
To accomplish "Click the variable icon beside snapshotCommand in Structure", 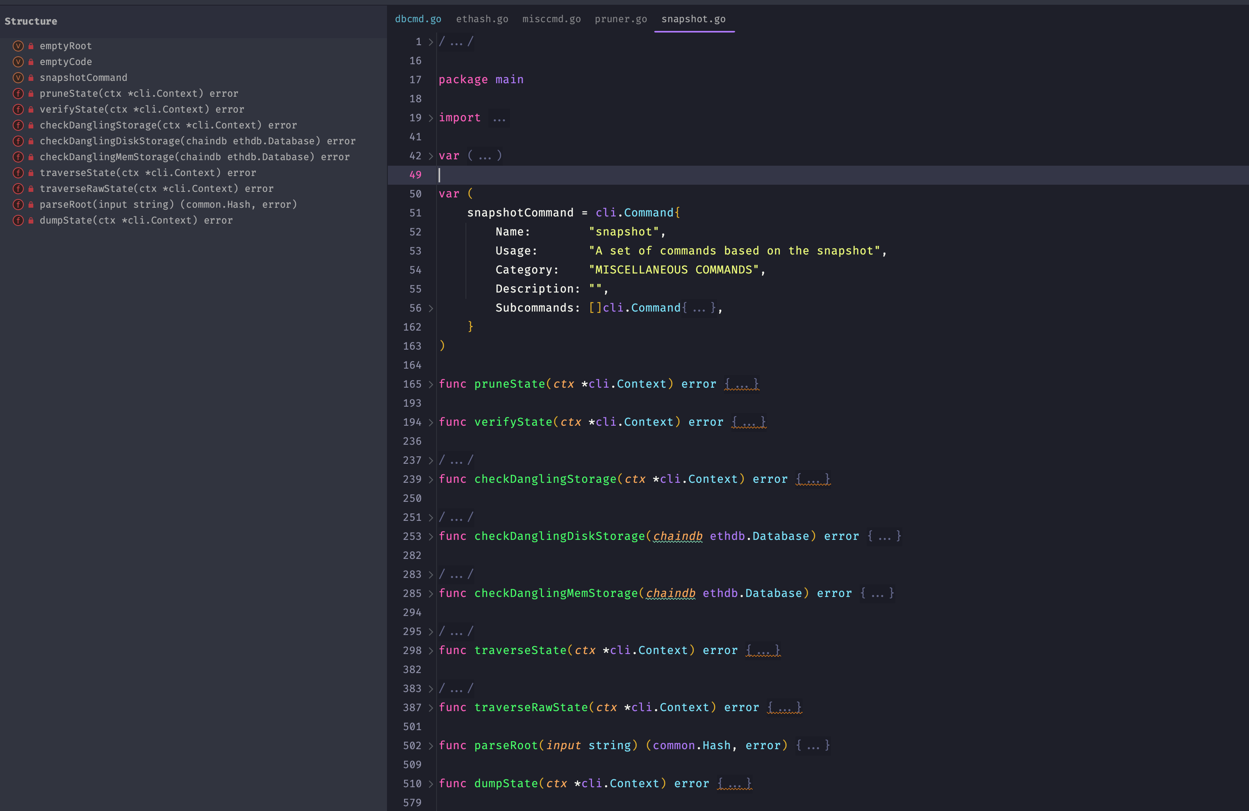I will tap(18, 78).
